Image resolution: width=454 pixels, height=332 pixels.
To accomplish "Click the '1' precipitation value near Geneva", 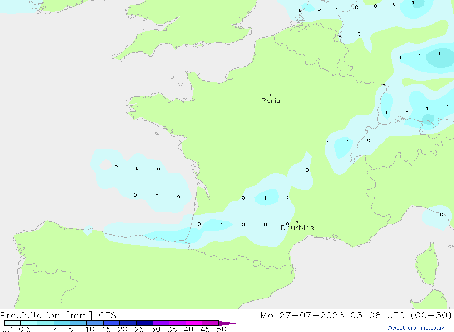I will (347, 142).
